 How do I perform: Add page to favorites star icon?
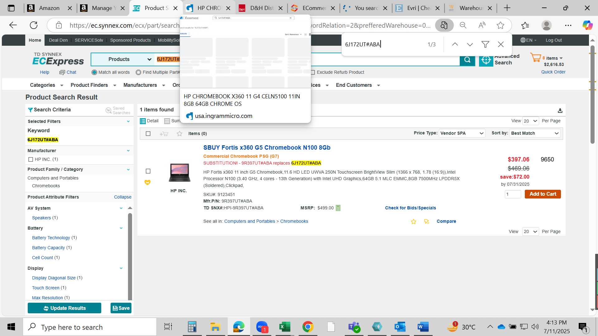click(x=501, y=25)
